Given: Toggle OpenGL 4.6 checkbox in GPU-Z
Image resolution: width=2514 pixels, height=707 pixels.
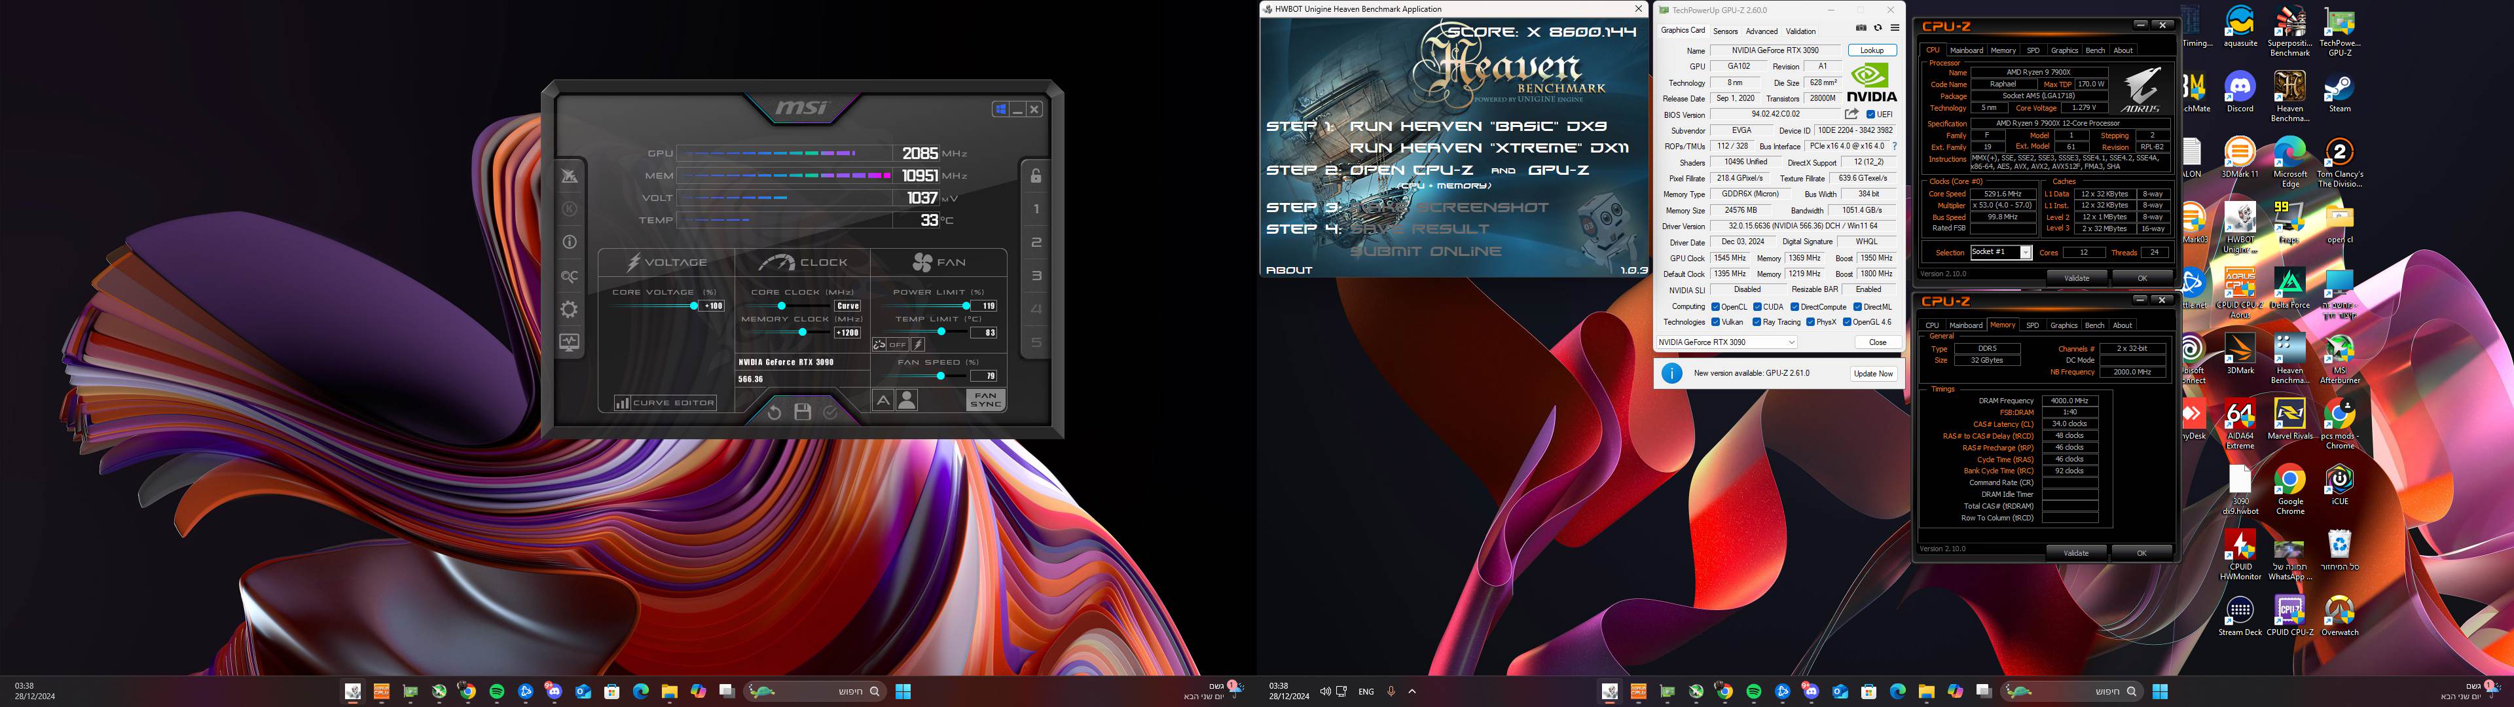Looking at the screenshot, I should pyautogui.click(x=1846, y=322).
